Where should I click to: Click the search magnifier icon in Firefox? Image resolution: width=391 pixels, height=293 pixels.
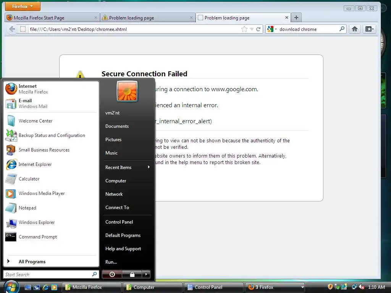pyautogui.click(x=342, y=29)
